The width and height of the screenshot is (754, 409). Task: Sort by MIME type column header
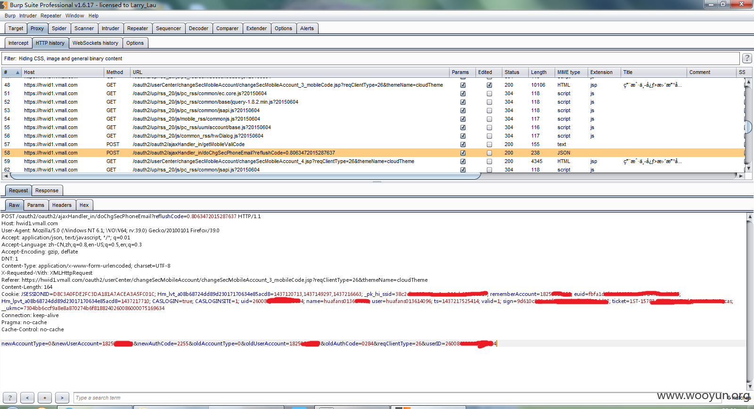tap(571, 72)
